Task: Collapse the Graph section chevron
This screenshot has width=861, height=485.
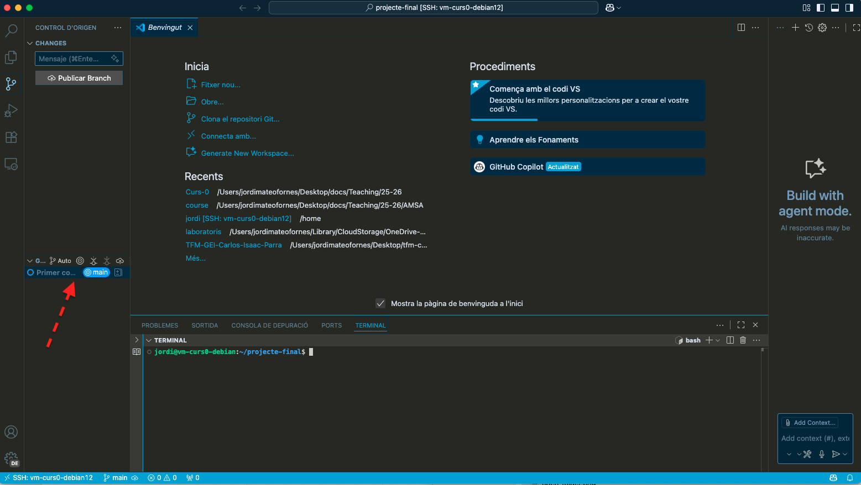Action: (x=30, y=261)
